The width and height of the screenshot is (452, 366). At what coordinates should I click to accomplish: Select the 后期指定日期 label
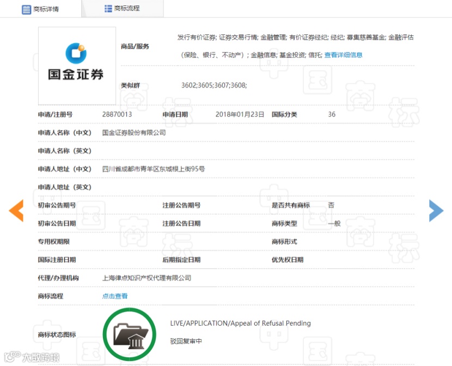181,260
